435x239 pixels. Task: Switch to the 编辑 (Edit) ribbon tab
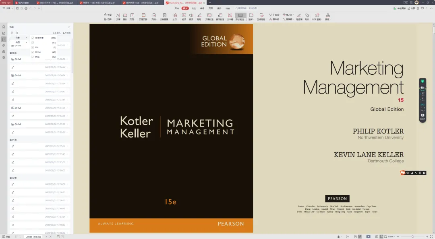[202, 8]
